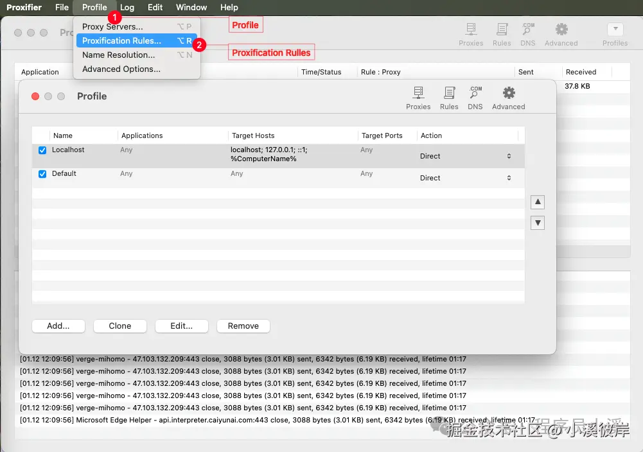Open Action dropdown for Localhost rule
Screen dimensions: 643x452
pos(466,156)
